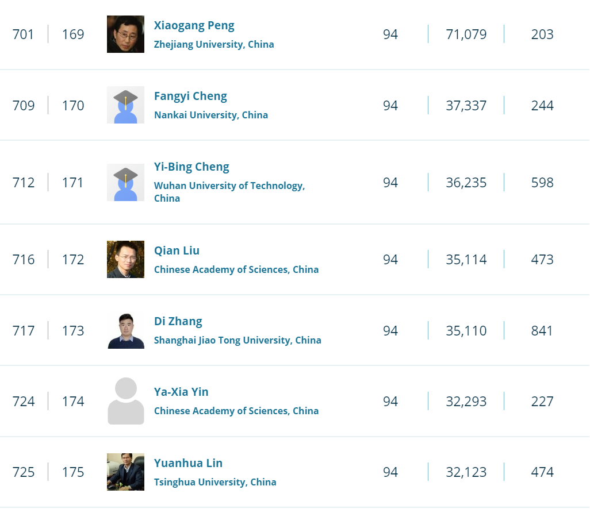Viewport: 590px width, 509px height.
Task: Click Xiaogang Peng's profile photo
Action: [x=125, y=34]
